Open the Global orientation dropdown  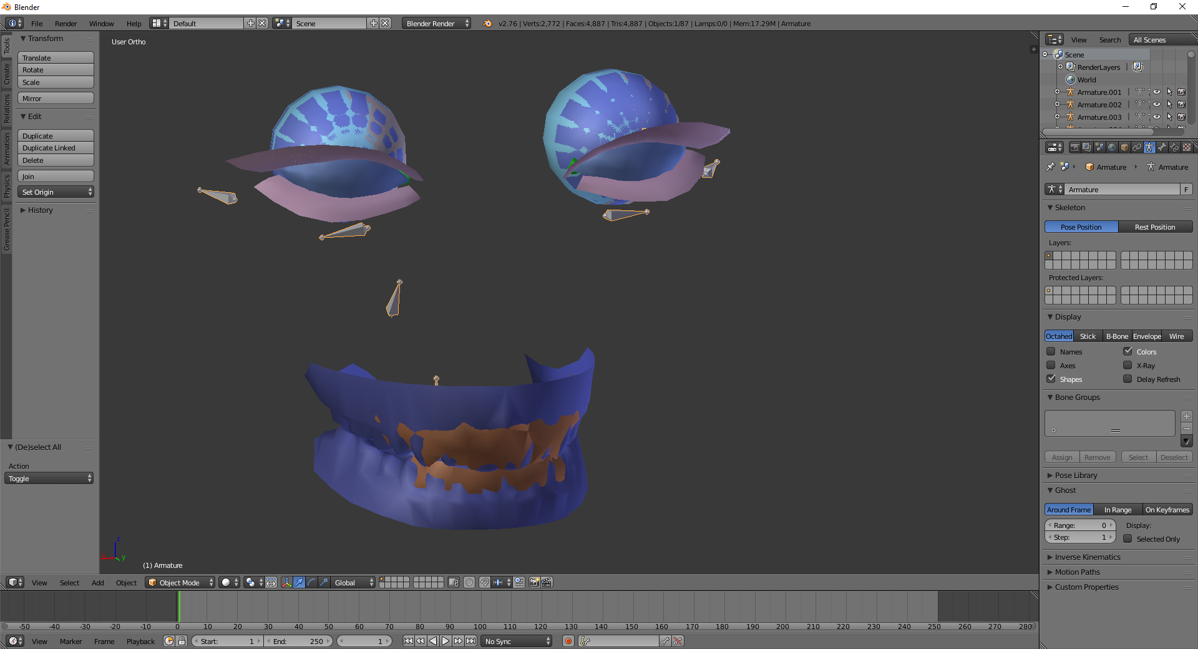[353, 582]
